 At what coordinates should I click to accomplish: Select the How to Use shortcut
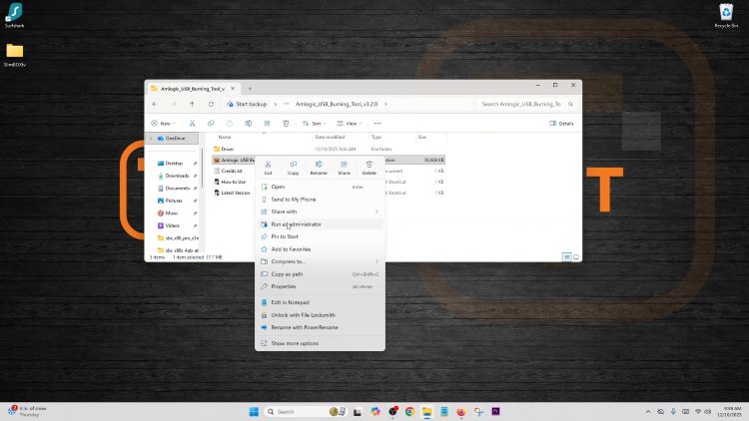coord(233,182)
